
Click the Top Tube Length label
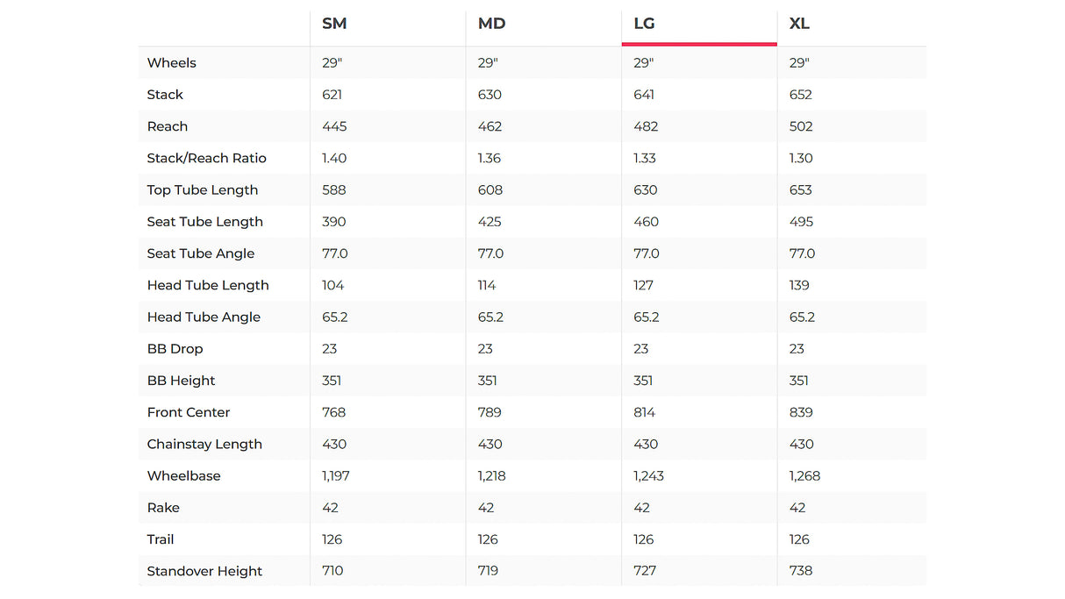point(203,190)
